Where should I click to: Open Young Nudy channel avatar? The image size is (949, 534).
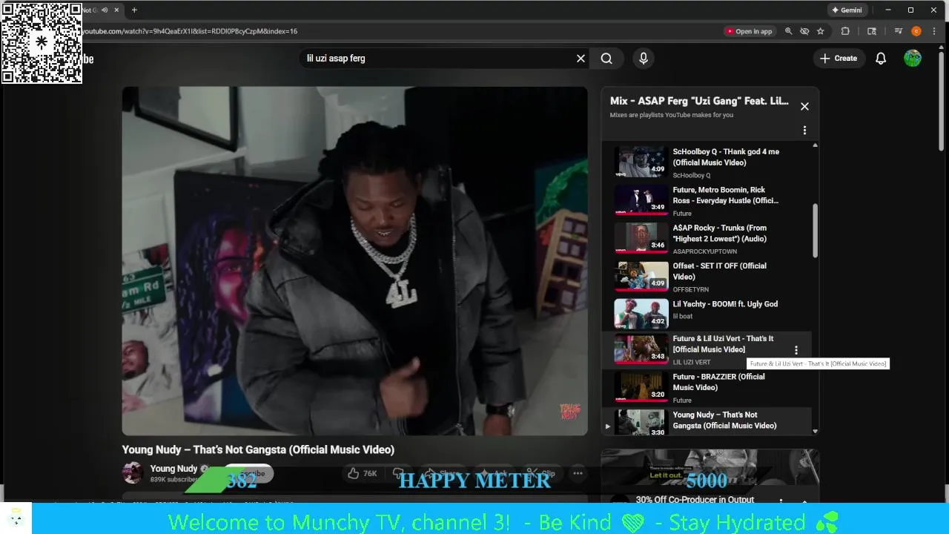pyautogui.click(x=133, y=473)
